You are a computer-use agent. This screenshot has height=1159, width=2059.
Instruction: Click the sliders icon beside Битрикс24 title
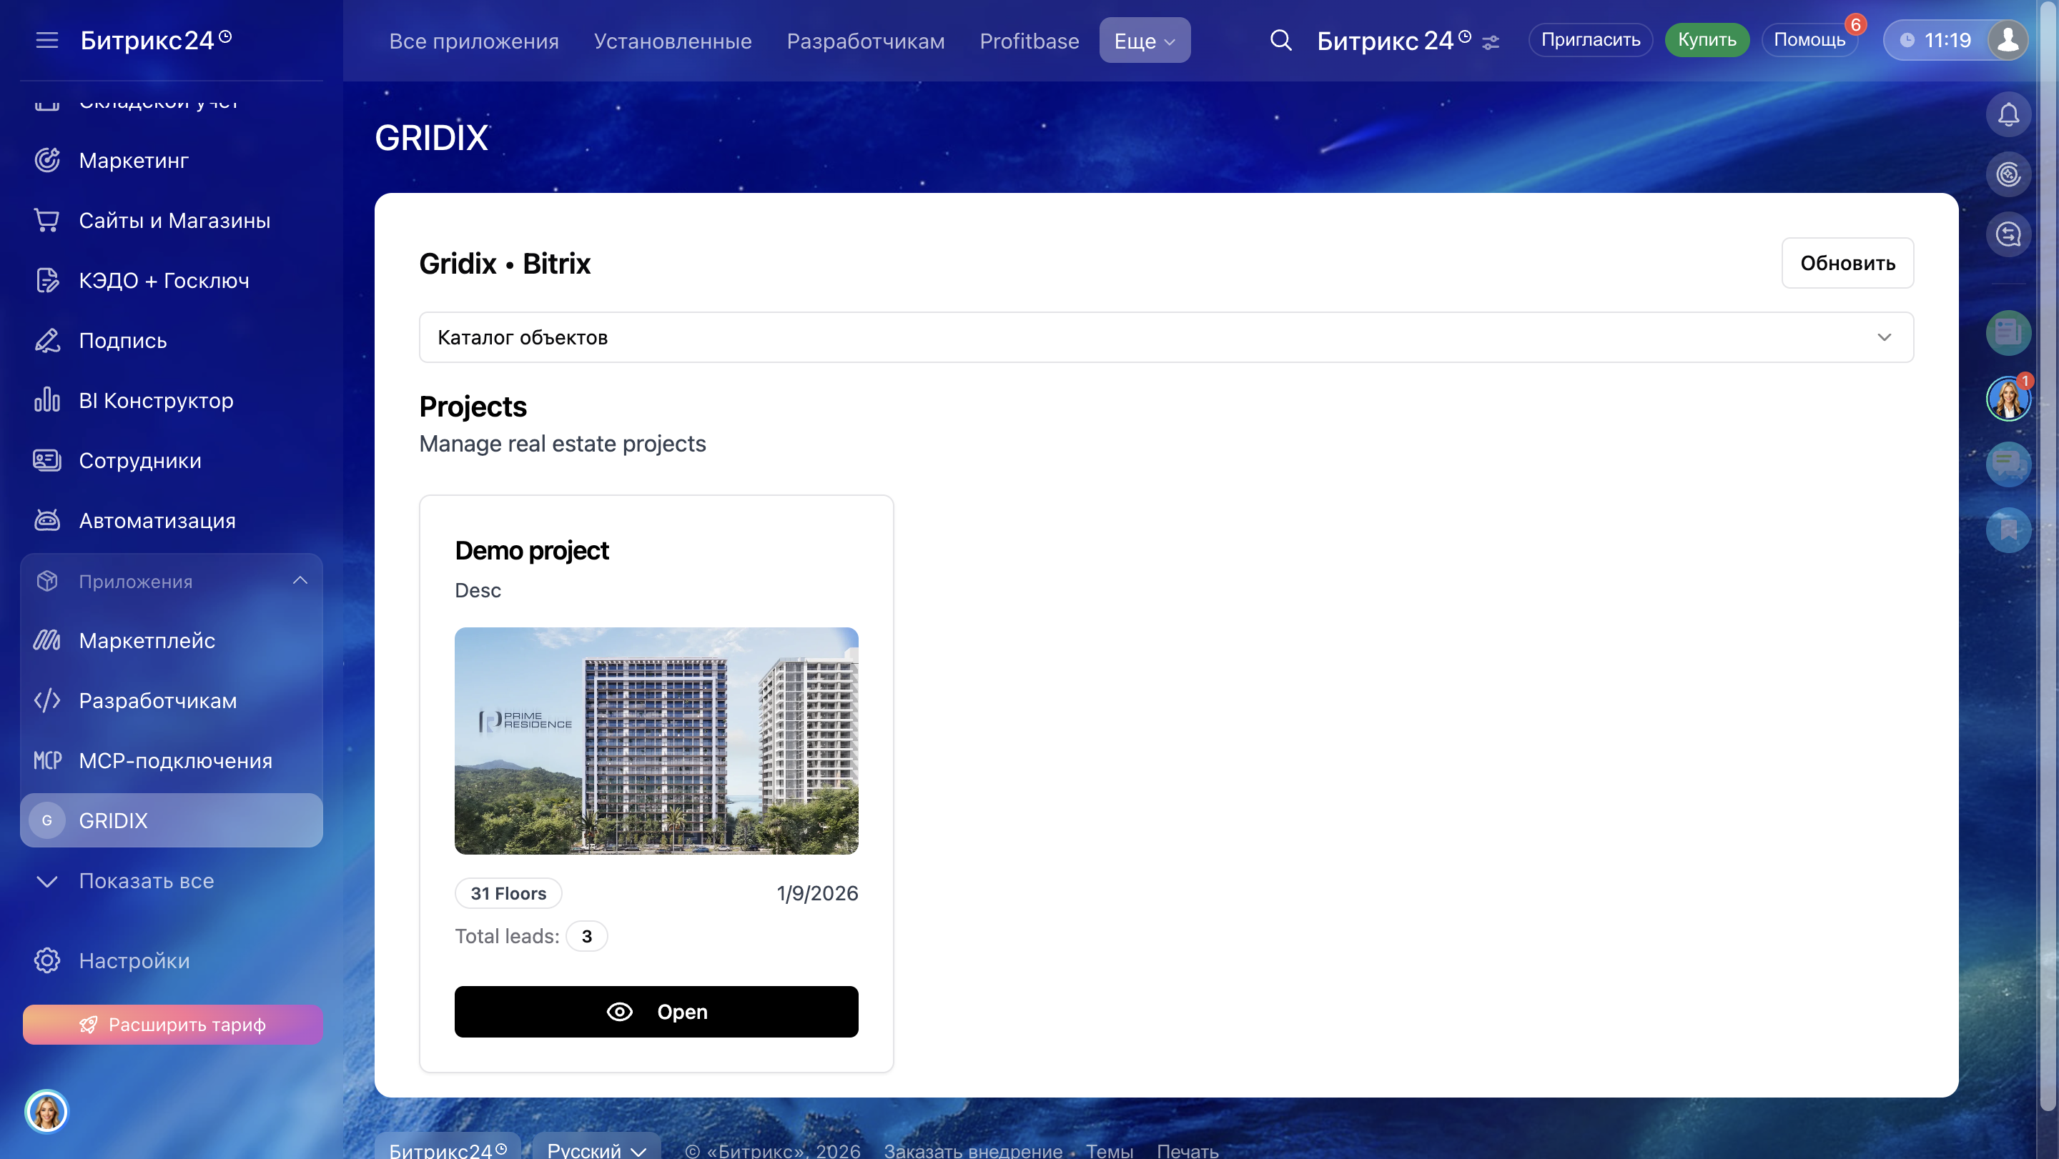click(1491, 42)
